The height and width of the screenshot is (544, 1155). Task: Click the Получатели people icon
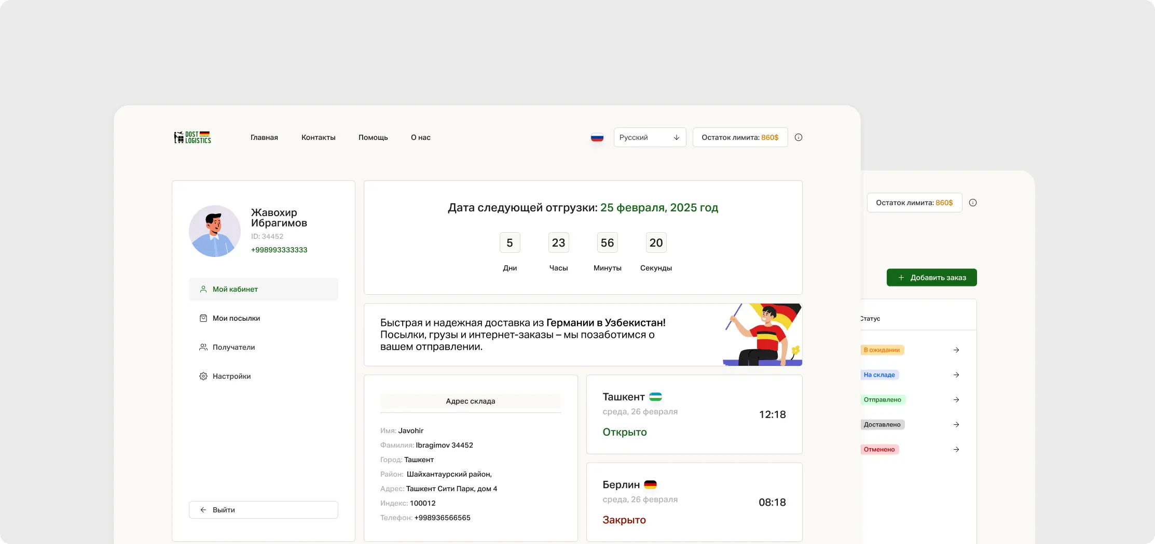click(x=203, y=347)
